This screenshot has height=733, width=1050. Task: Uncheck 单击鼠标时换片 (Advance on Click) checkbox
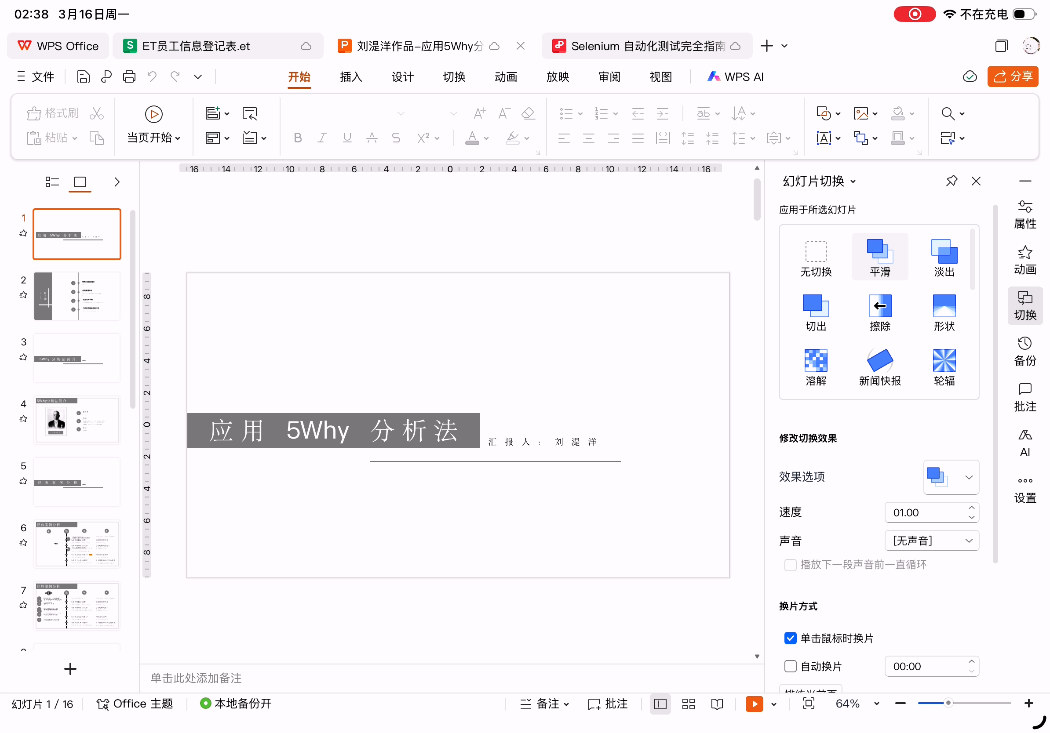tap(790, 638)
